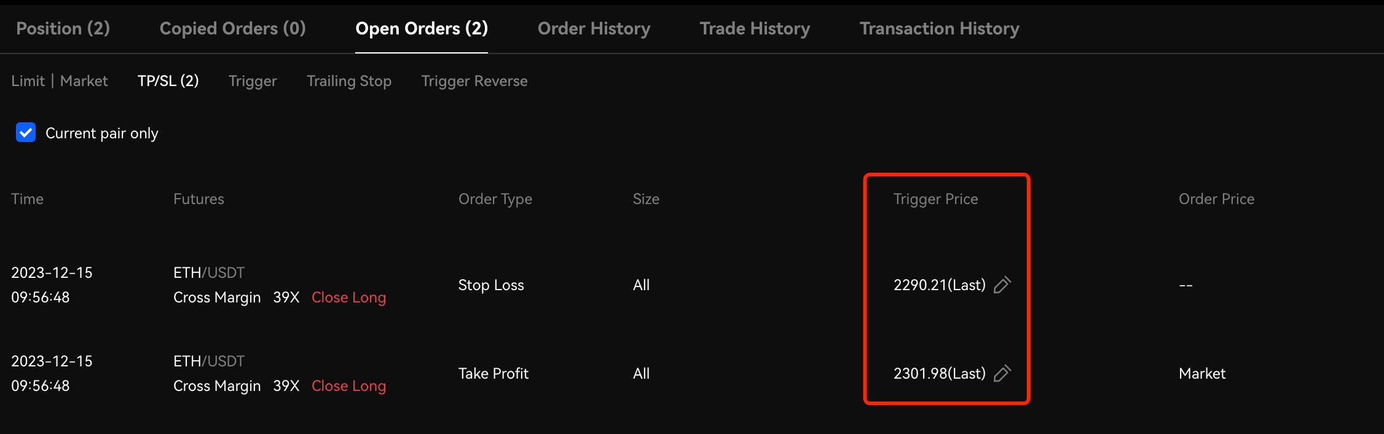View the Transaction History tab

tap(939, 28)
